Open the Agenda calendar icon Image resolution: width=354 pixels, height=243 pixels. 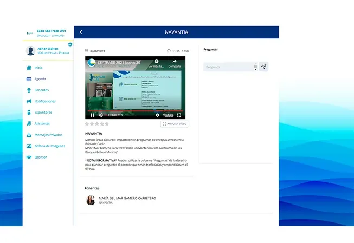pyautogui.click(x=29, y=79)
